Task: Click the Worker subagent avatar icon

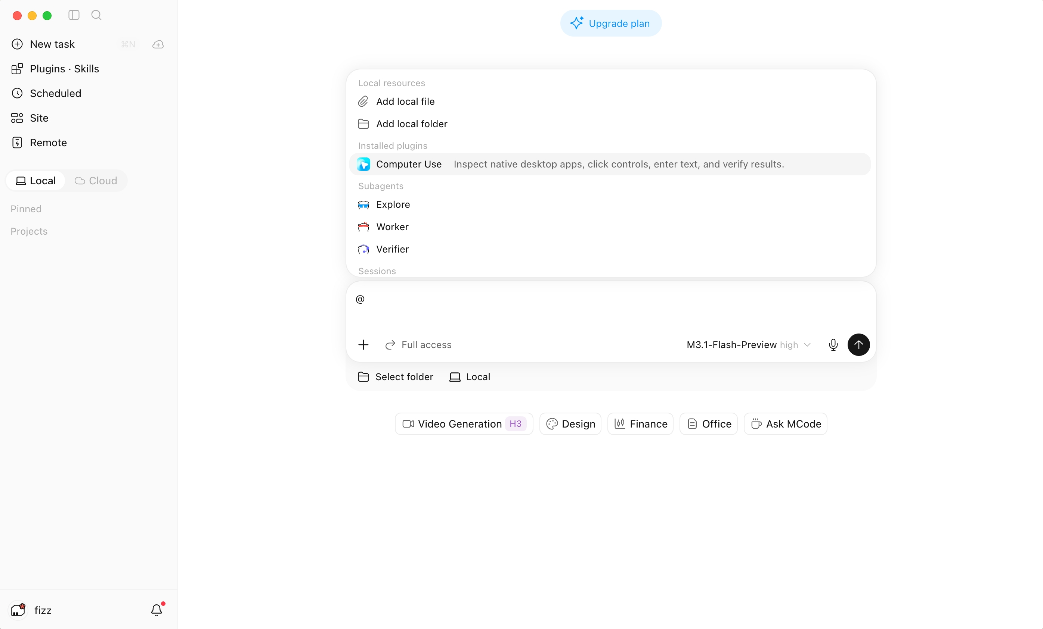Action: pyautogui.click(x=363, y=227)
